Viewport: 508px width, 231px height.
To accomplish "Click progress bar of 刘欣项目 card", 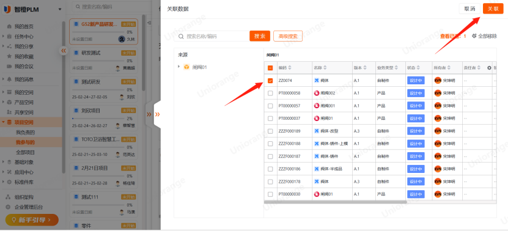I will point(98,119).
